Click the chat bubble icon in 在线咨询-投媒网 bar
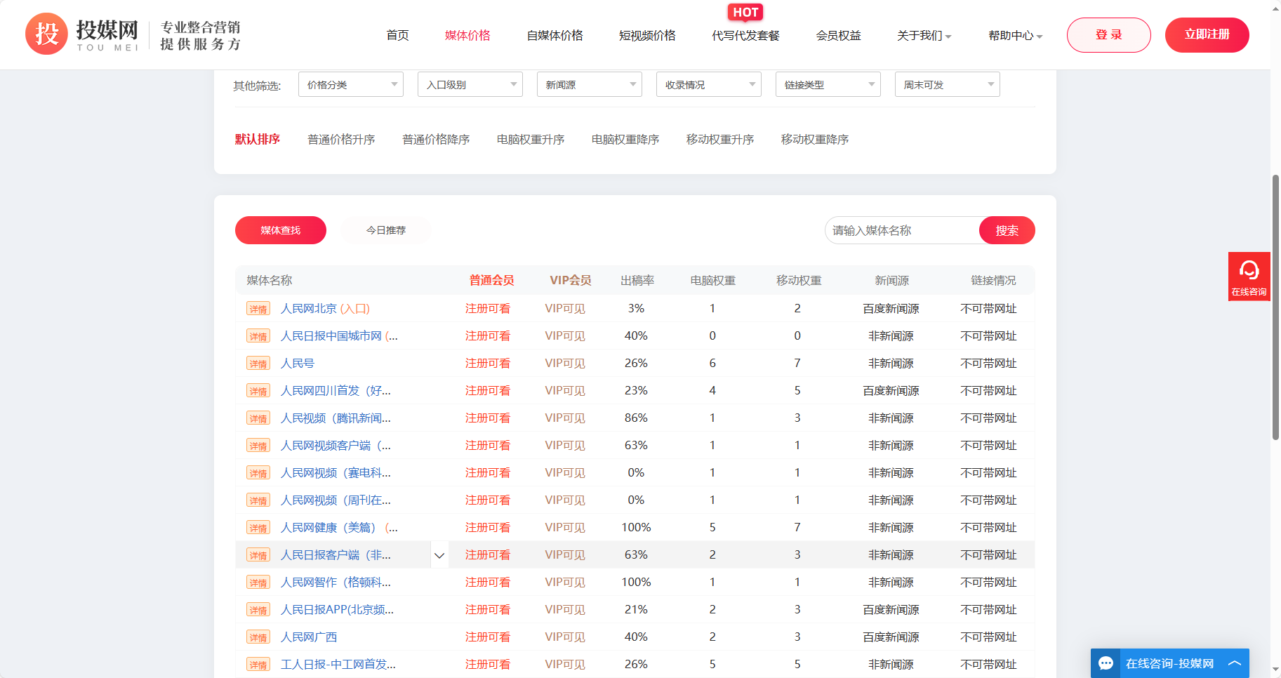This screenshot has height=678, width=1281. 1106,663
